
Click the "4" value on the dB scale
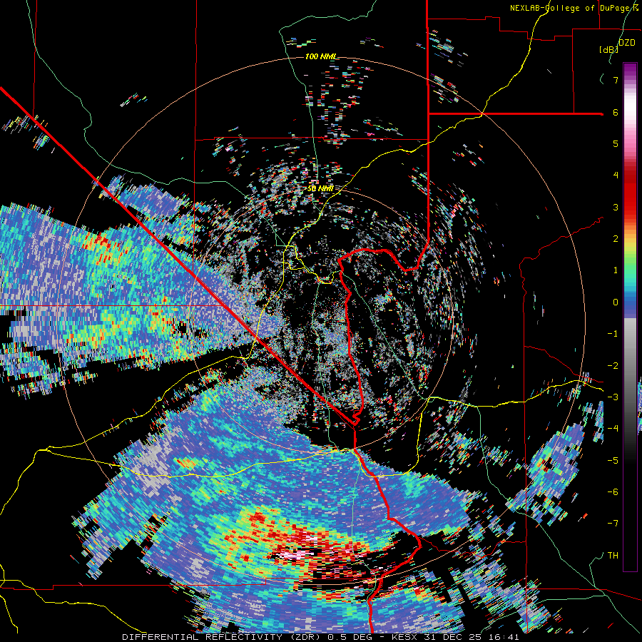[616, 175]
